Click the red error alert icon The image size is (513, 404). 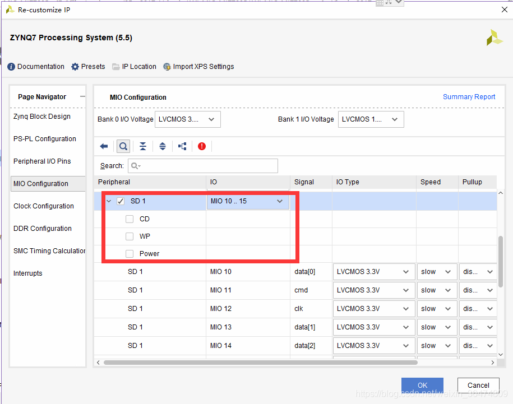[202, 146]
